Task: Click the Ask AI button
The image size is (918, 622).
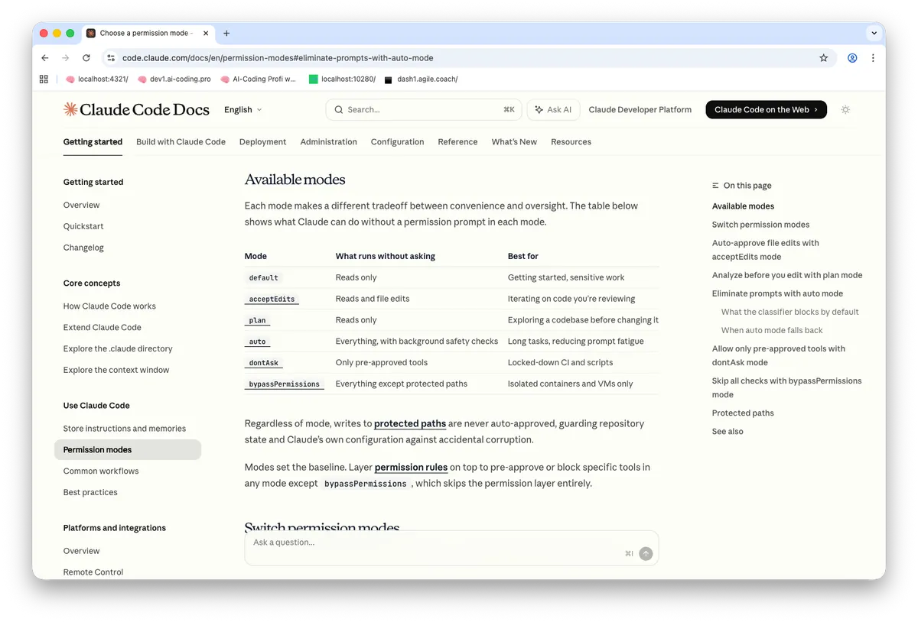Action: click(x=554, y=109)
